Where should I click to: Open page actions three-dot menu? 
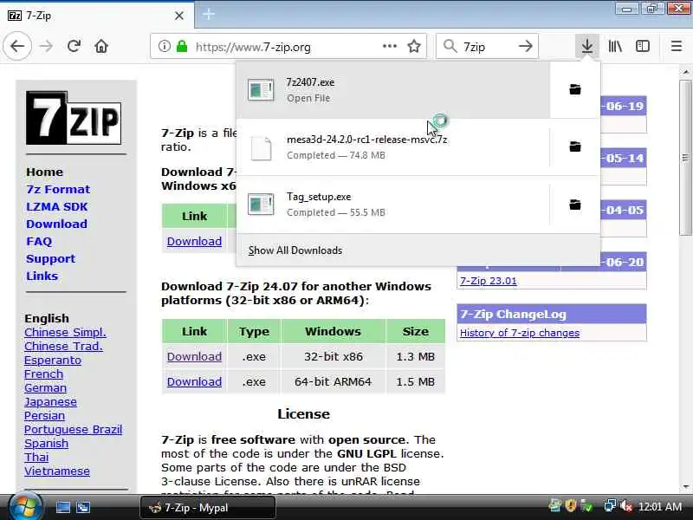coord(389,46)
